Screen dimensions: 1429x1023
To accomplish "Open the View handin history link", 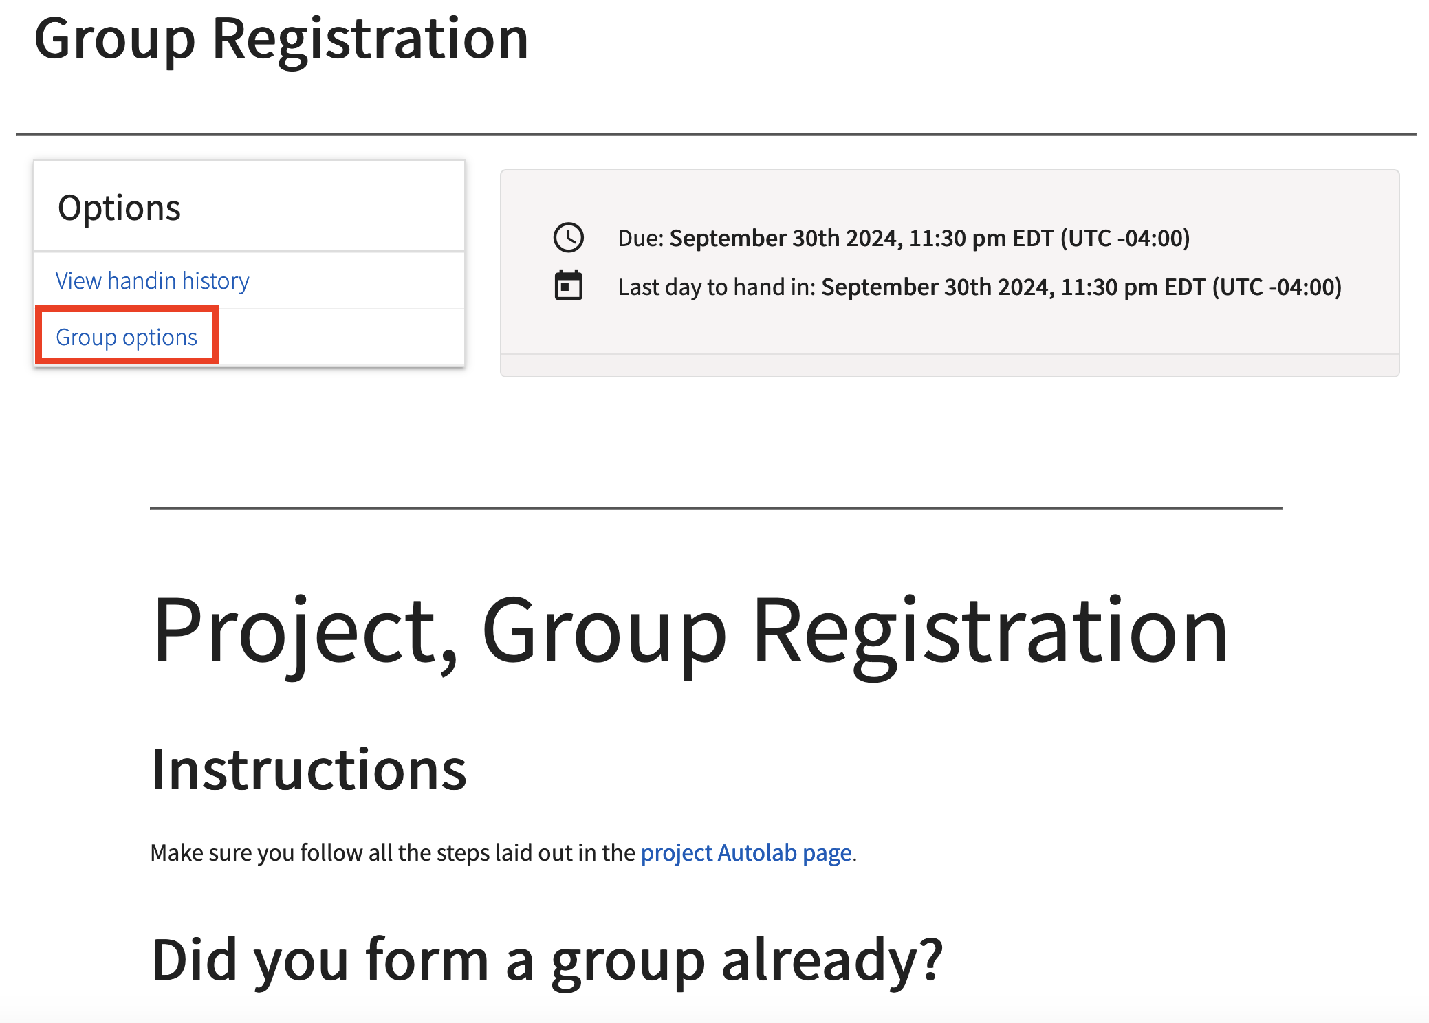I will [152, 280].
